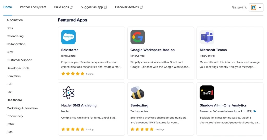
Task: Click the crown badge beside Resource Software International
Action: 255,111
